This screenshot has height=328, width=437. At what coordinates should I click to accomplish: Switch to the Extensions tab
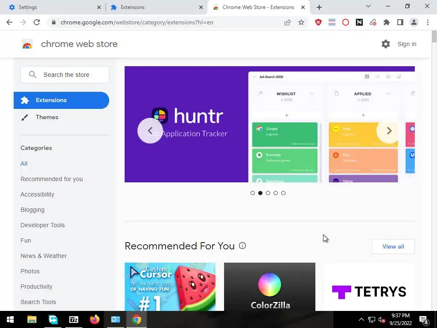156,7
